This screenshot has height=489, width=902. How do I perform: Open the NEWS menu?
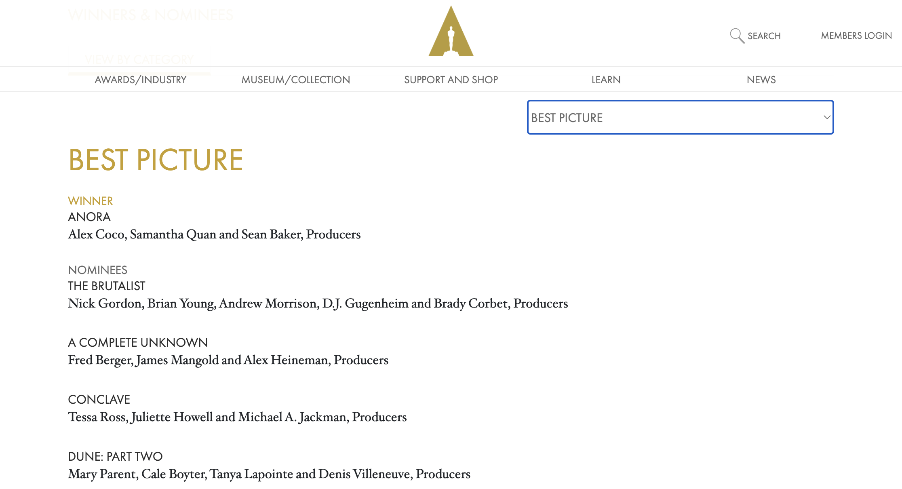pyautogui.click(x=761, y=80)
